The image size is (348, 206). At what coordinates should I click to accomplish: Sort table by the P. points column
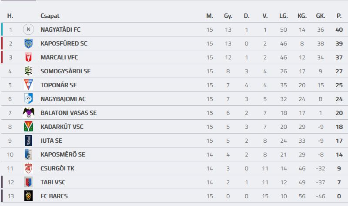(x=339, y=16)
